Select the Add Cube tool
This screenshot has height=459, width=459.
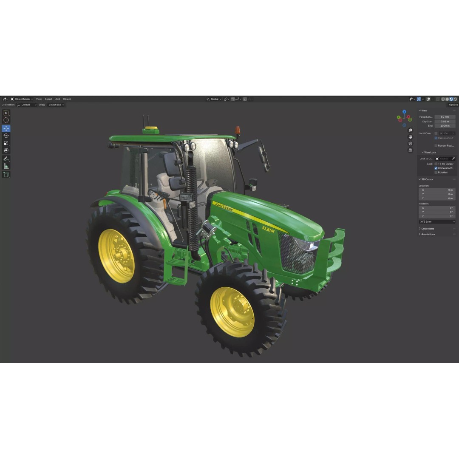point(6,175)
